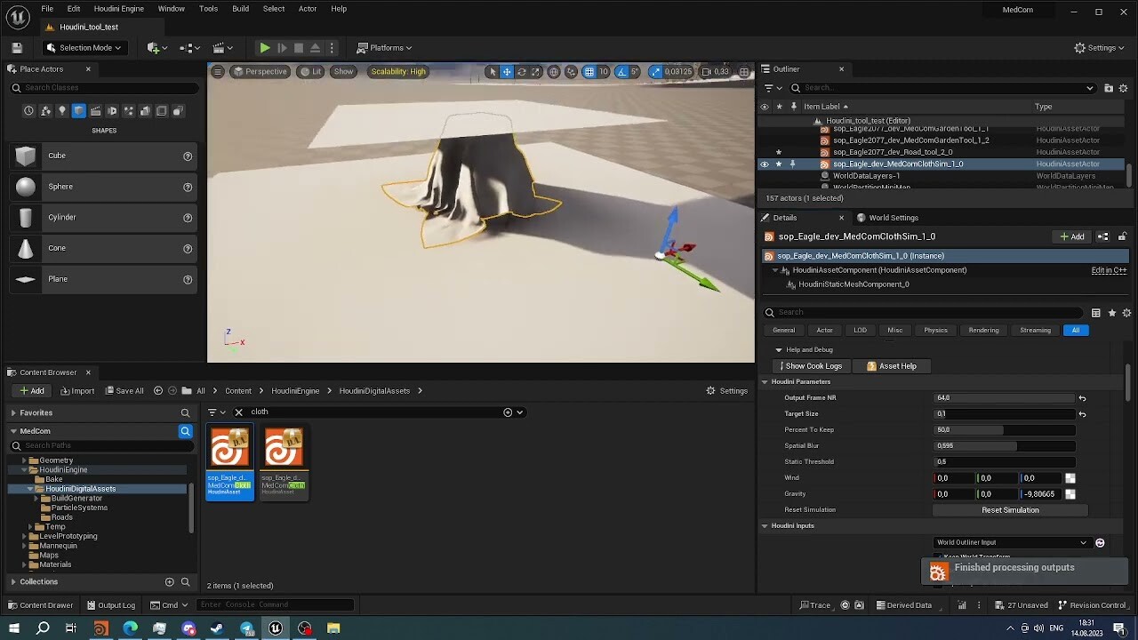Click the Show Cook Logs button
This screenshot has width=1138, height=640.
[x=811, y=366]
